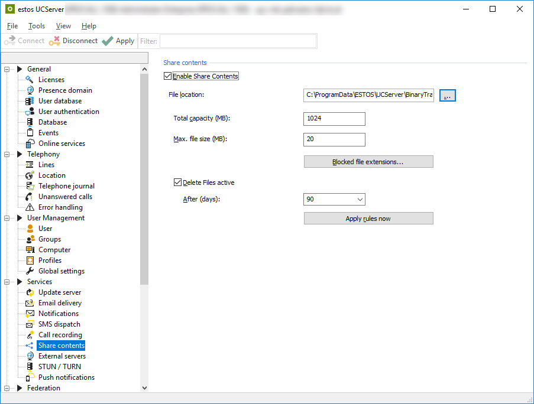Open the Tools menu
Image resolution: width=534 pixels, height=404 pixels.
click(x=37, y=26)
